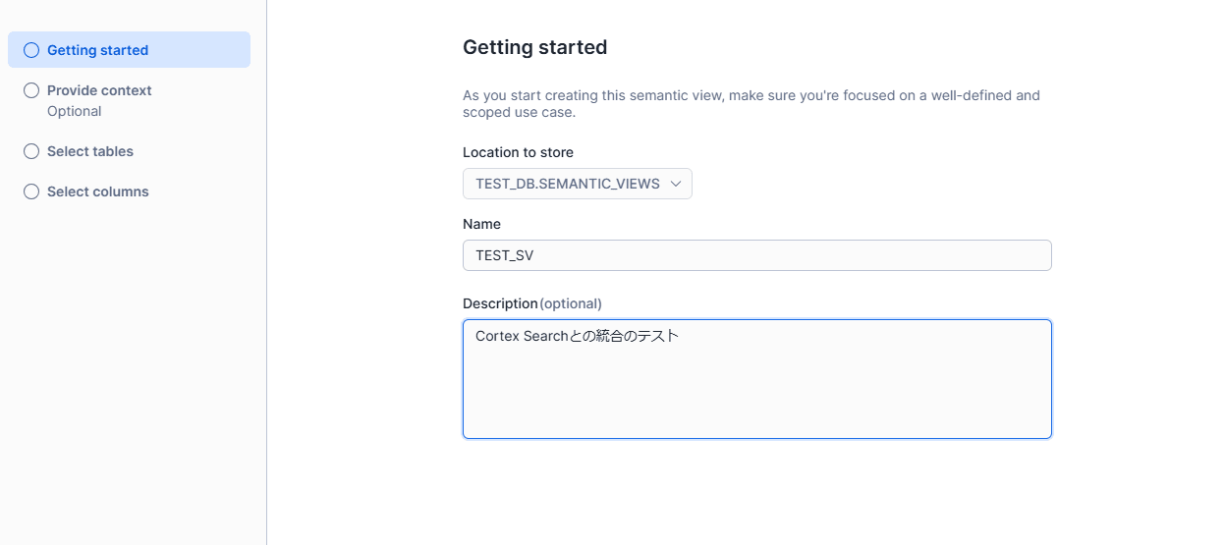The height and width of the screenshot is (545, 1224).
Task: Click the Description field label
Action: [500, 303]
